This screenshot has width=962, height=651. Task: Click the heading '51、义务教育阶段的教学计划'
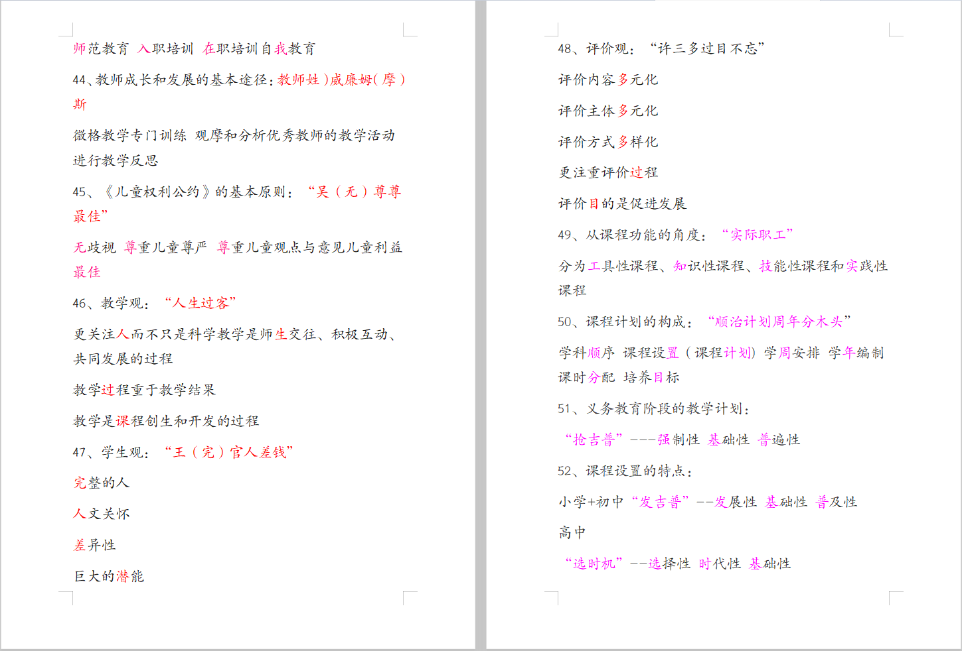(653, 408)
